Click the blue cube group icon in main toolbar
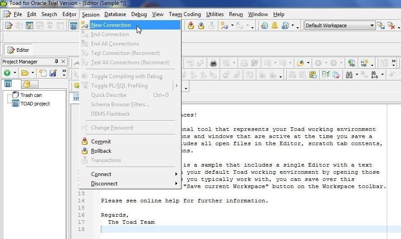Screen dimensions: 401x239 pyautogui.click(x=264, y=25)
